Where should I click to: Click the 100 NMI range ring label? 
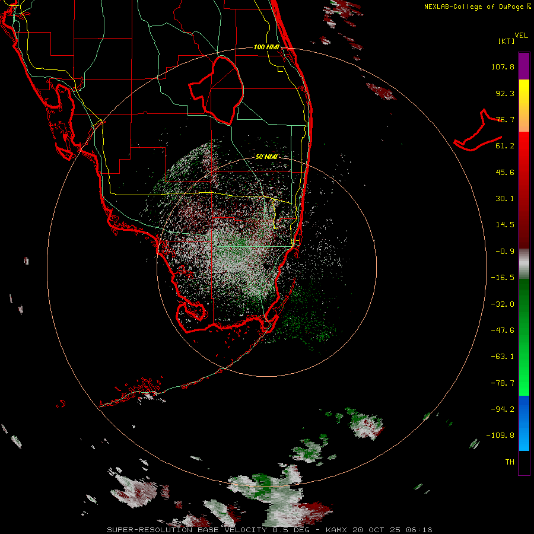point(266,47)
